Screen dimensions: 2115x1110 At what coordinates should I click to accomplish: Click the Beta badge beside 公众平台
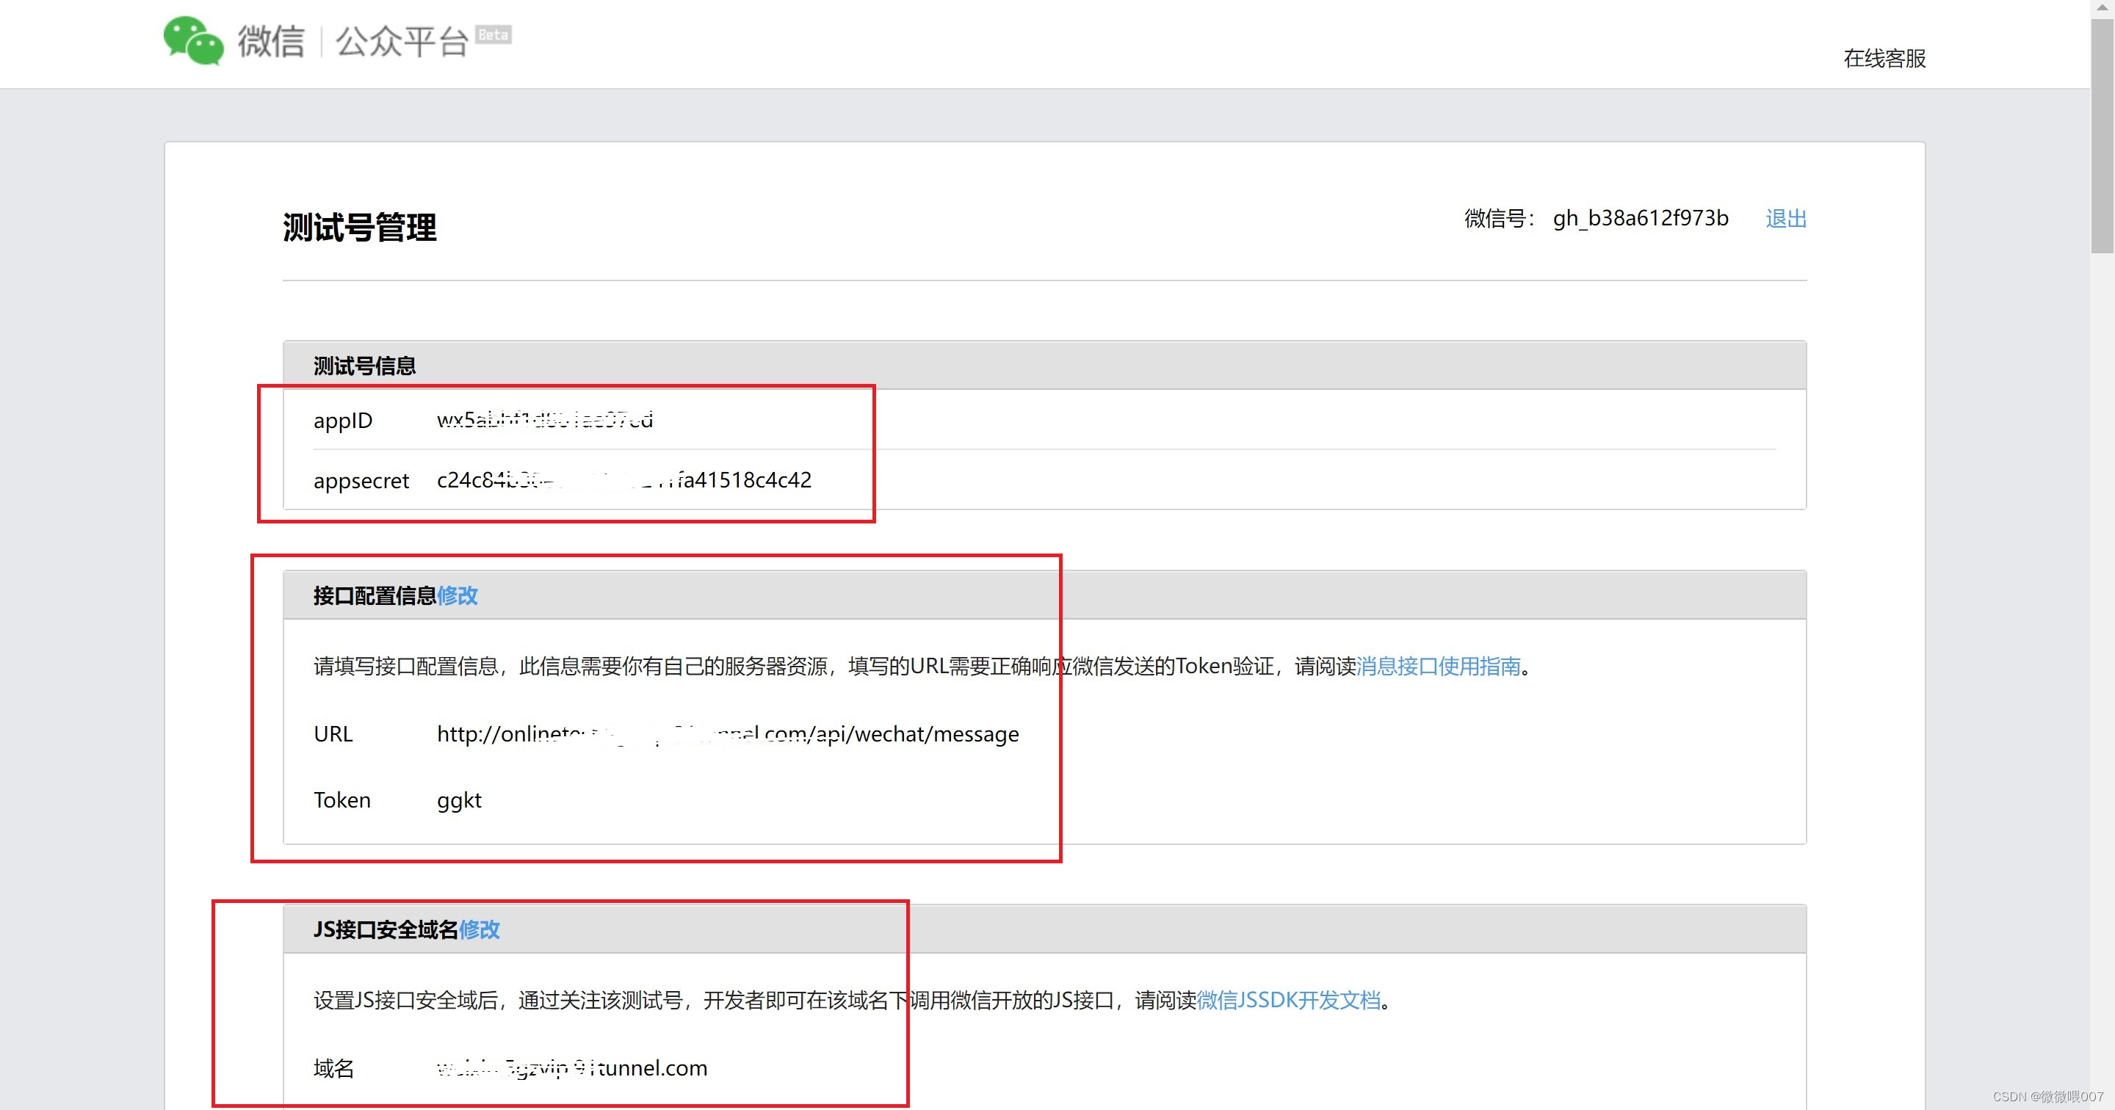[493, 35]
